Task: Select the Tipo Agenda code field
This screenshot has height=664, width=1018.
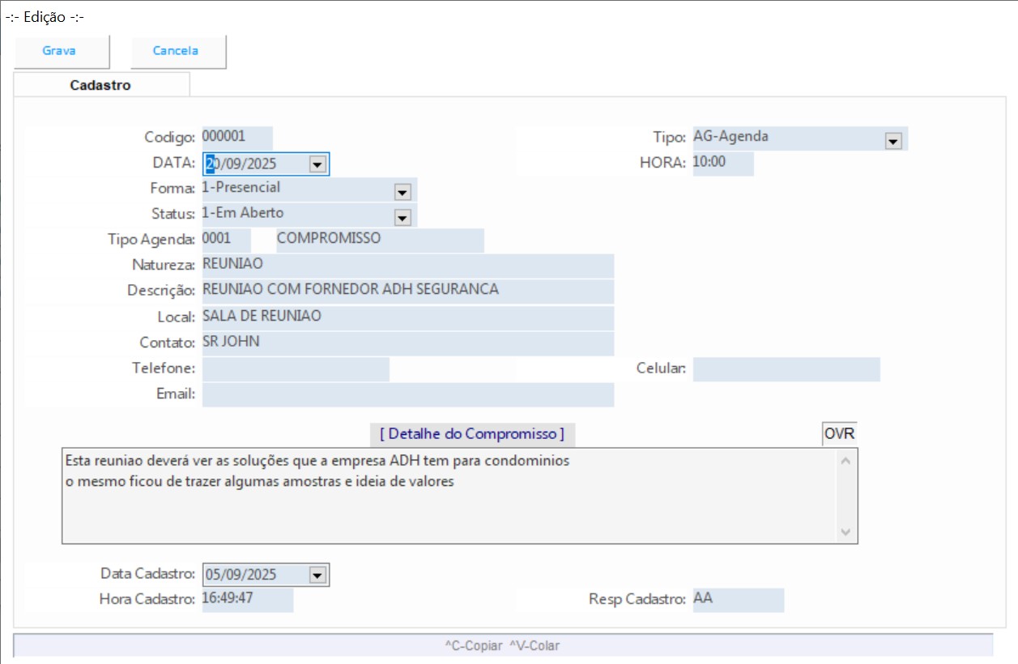Action: pyautogui.click(x=225, y=240)
